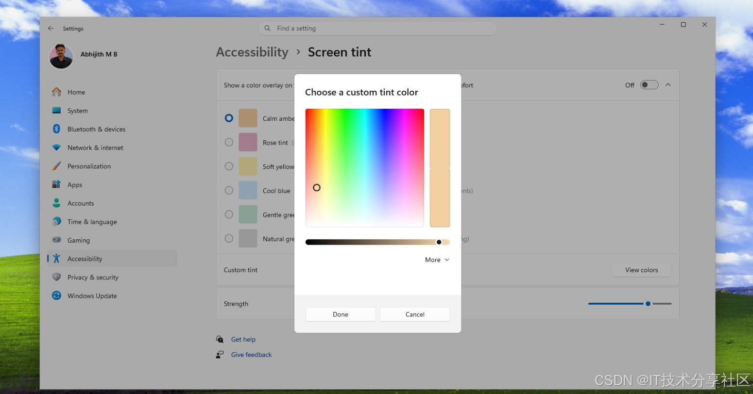Viewport: 753px width, 394px height.
Task: Click the Abhijith M B account name
Action: pos(99,54)
